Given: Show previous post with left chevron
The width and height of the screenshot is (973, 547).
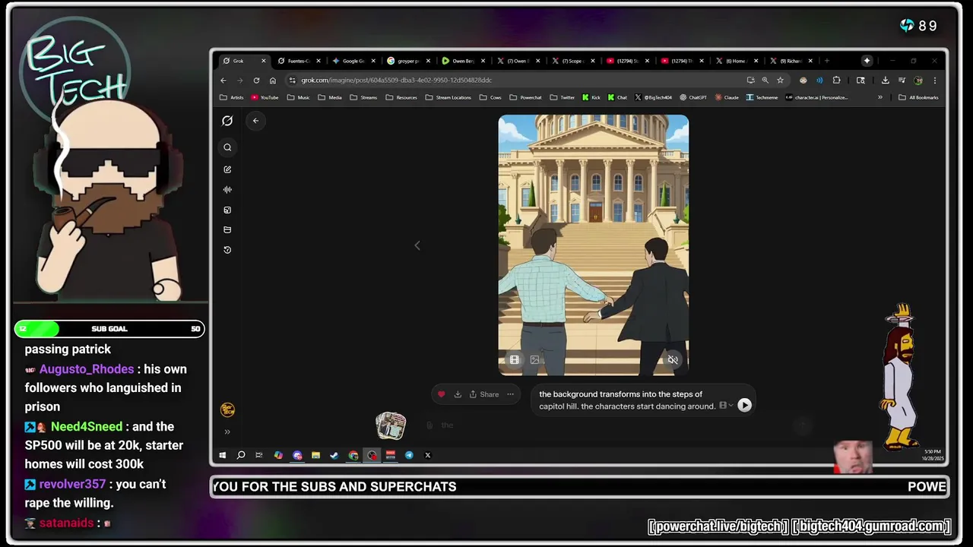Looking at the screenshot, I should 417,245.
